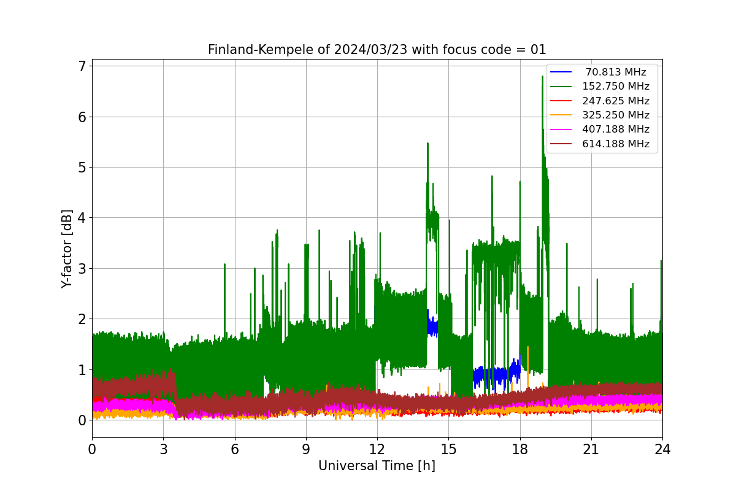Click the y-axis tick label '7'
This screenshot has height=491, width=736.
coord(81,66)
